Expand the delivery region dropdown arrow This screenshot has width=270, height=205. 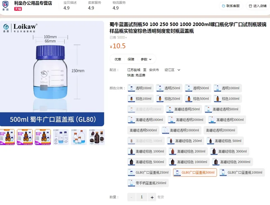tap(179, 70)
